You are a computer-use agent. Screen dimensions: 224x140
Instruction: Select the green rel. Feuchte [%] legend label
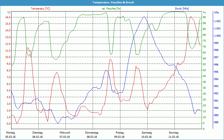[111, 9]
